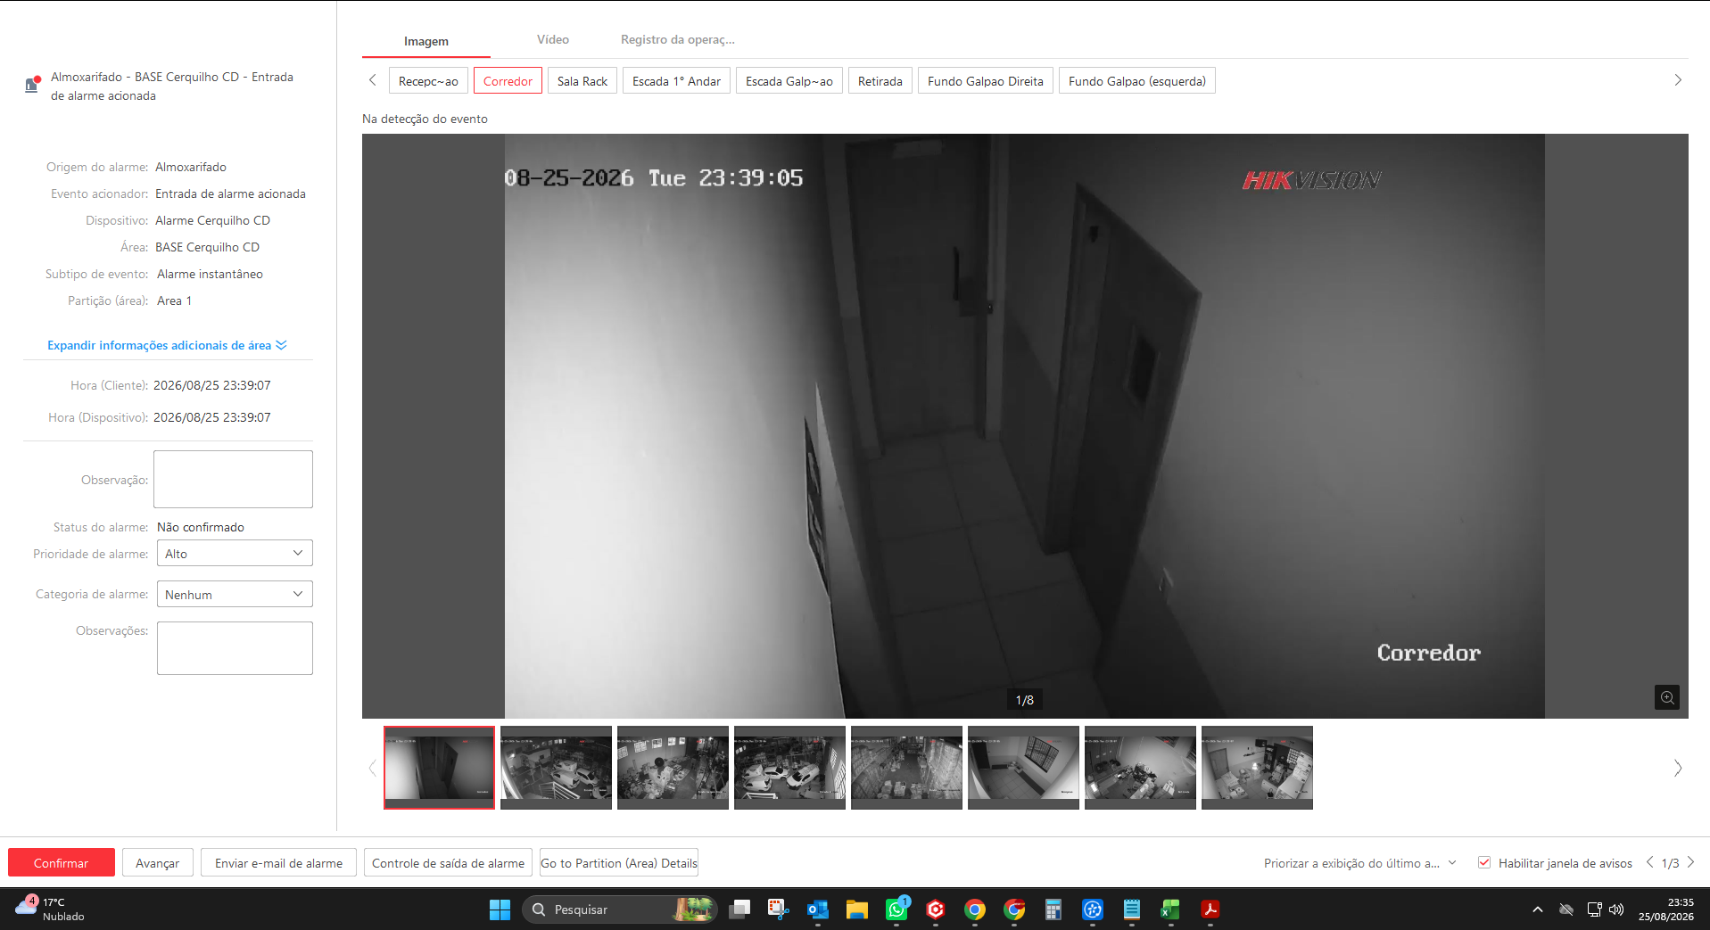Select the fourth camera thumbnail

point(789,768)
